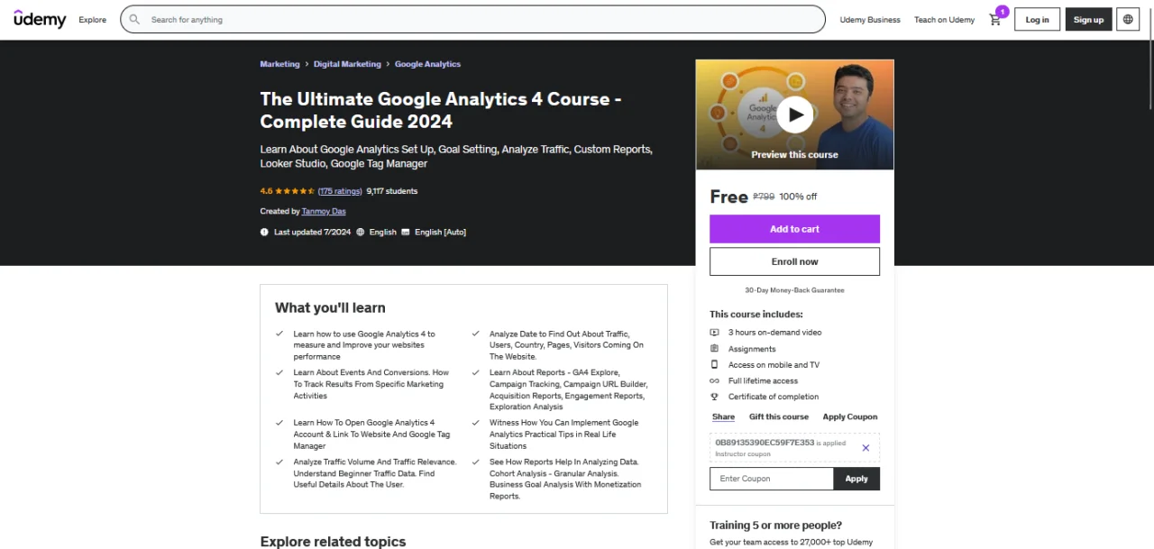Click Add to cart button
1154x549 pixels.
coord(794,229)
